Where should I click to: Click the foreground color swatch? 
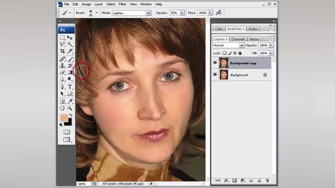point(64,118)
